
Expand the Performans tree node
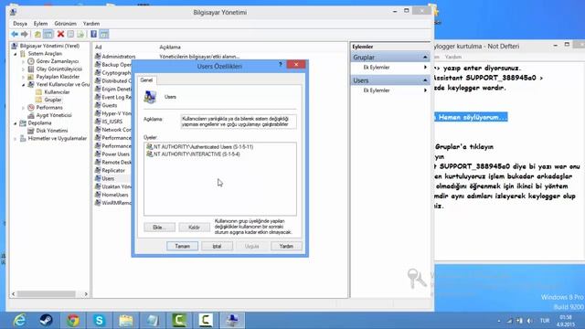23,108
